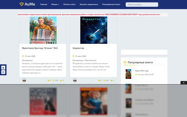Open the Фронтовая бригада Огонек 1941 cover image
Image resolution: width=187 pixels, height=117 pixels.
43,30
